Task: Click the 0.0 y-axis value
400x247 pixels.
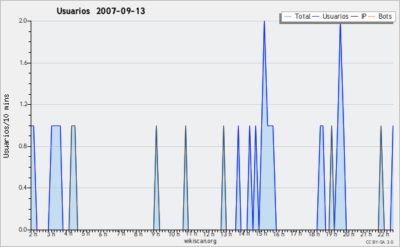Action: pos(23,230)
